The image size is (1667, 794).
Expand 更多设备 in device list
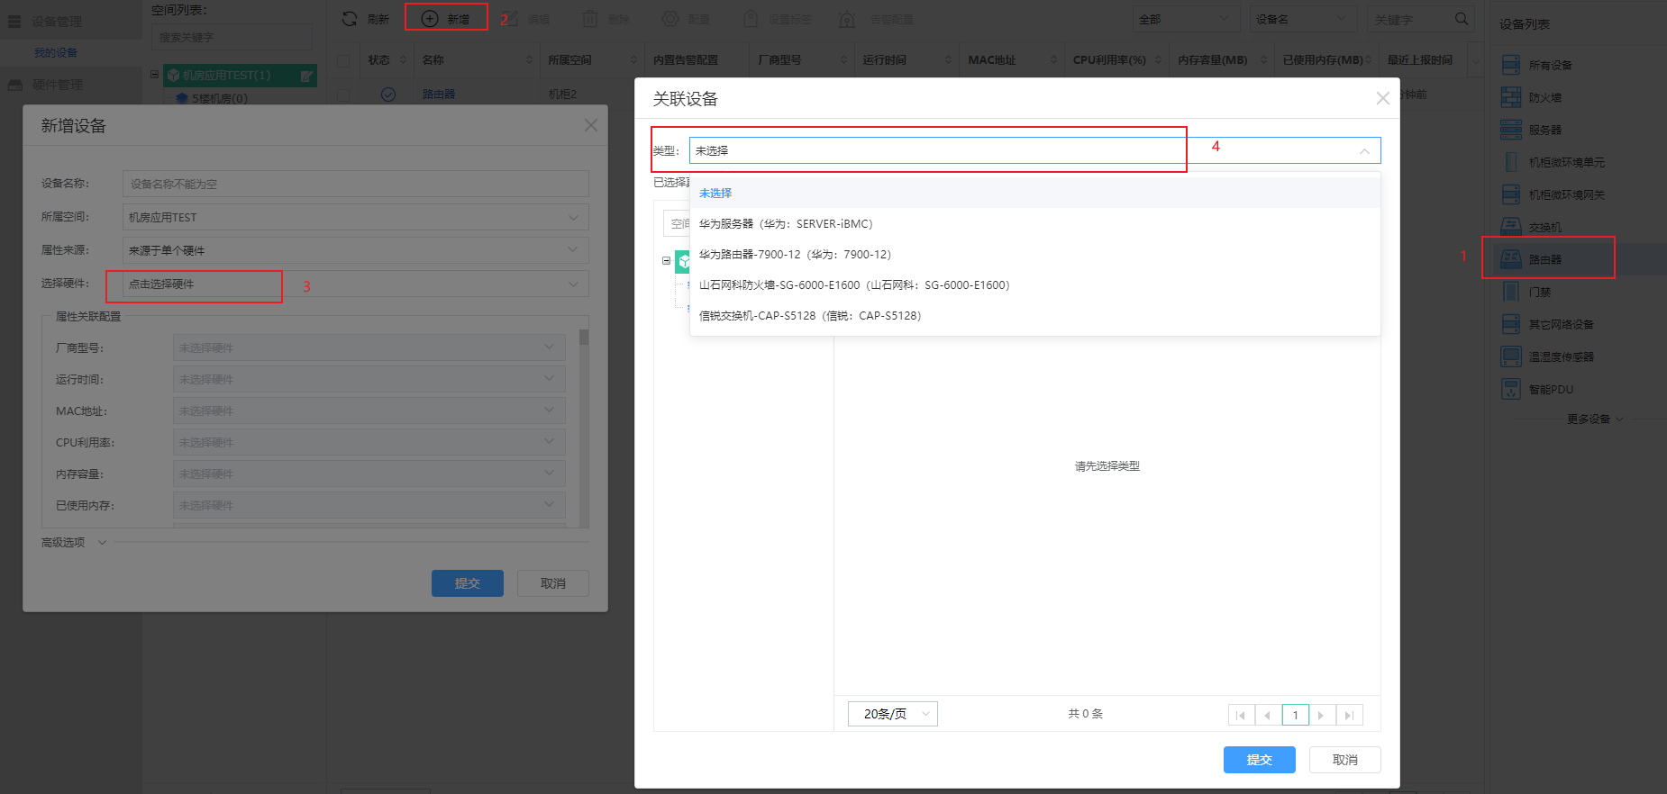(1595, 419)
